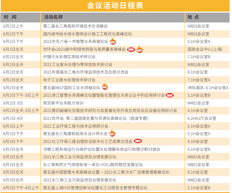Click the 4.2HA1厅会议室 location cell
The width and height of the screenshot is (232, 193).
[202, 118]
